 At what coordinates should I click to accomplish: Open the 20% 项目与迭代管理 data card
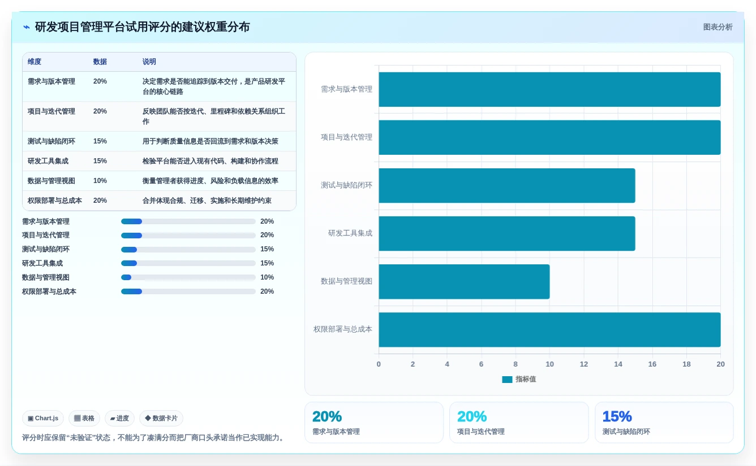pos(519,423)
